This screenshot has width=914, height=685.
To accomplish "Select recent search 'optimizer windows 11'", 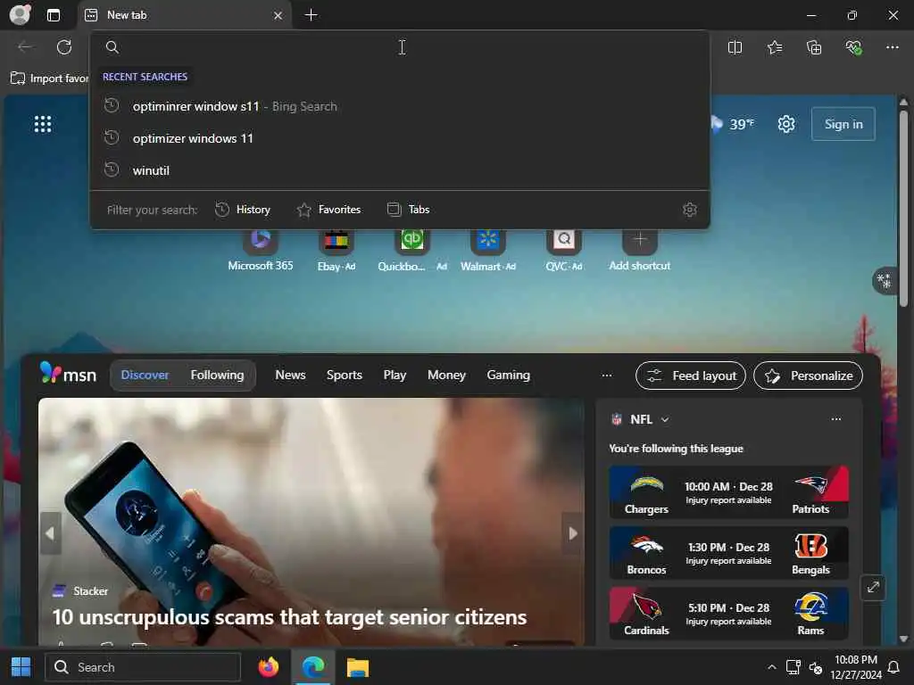I will tap(400, 138).
